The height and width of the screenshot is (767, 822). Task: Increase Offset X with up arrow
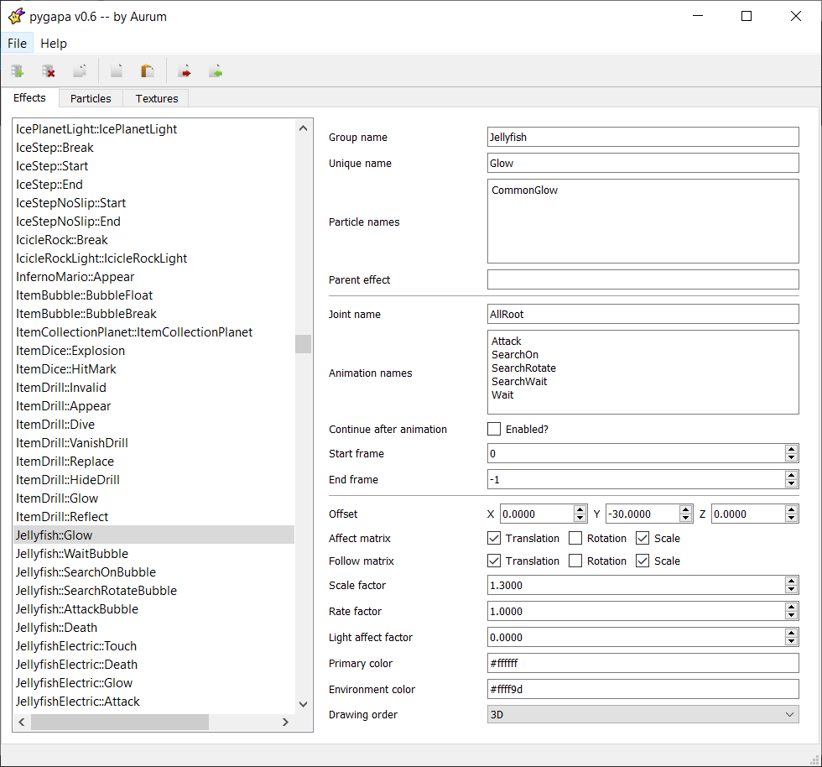580,509
